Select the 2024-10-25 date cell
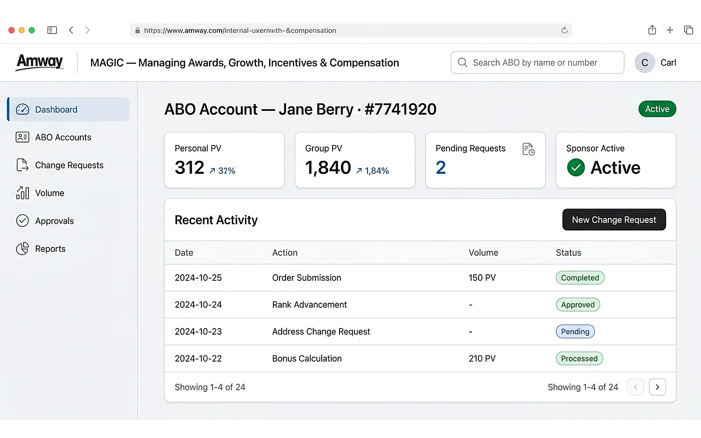This screenshot has height=438, width=701. click(x=198, y=278)
